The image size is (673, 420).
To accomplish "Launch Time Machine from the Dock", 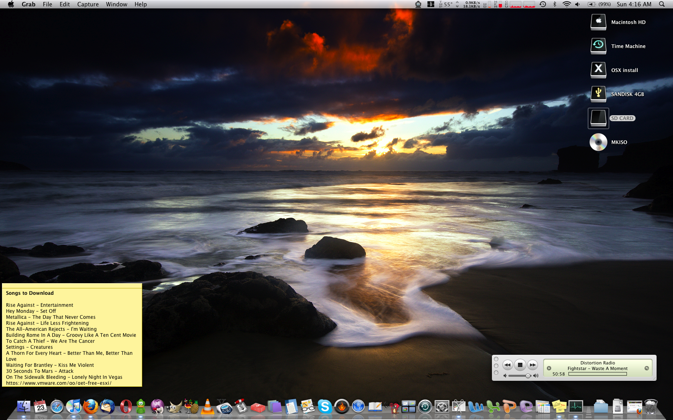I will tap(425, 407).
